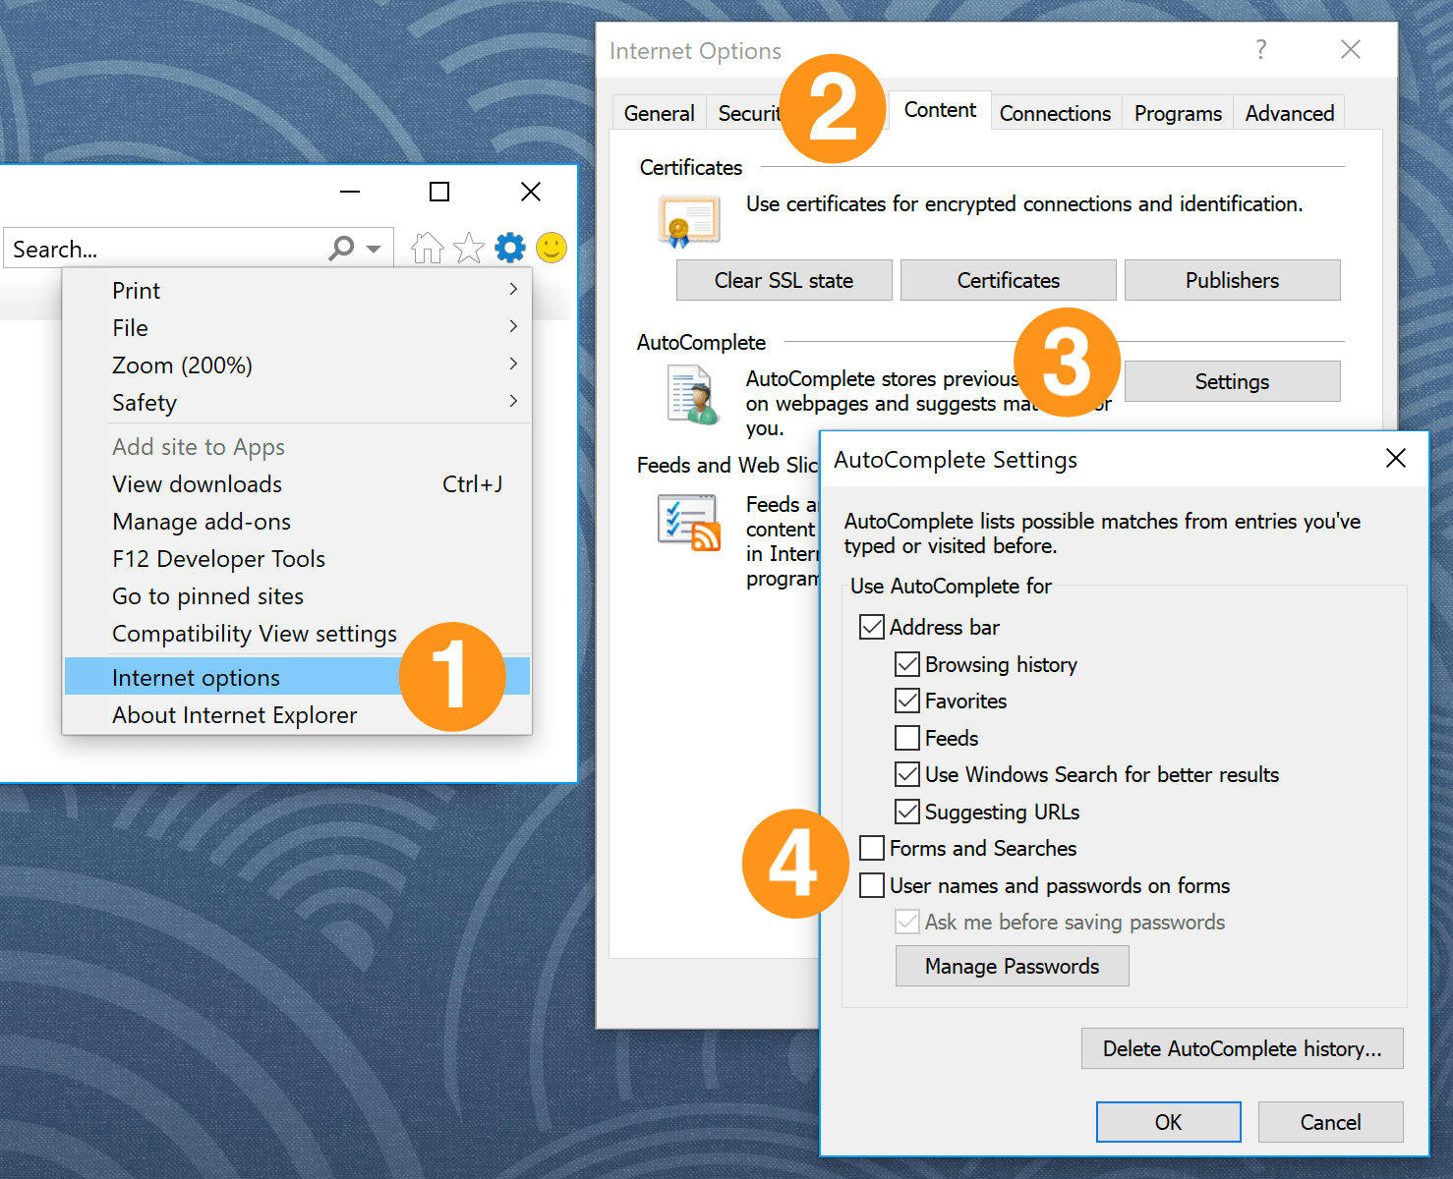Expand the Zoom (200%) submenu arrow
Viewport: 1453px width, 1179px height.
pos(513,364)
